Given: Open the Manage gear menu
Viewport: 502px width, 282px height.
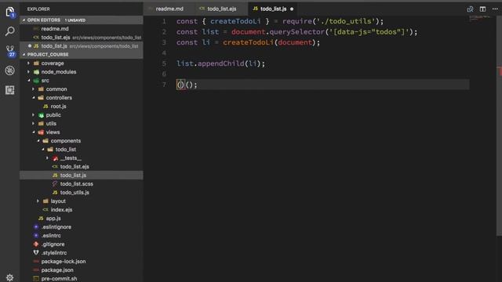Looking at the screenshot, I should [x=10, y=277].
